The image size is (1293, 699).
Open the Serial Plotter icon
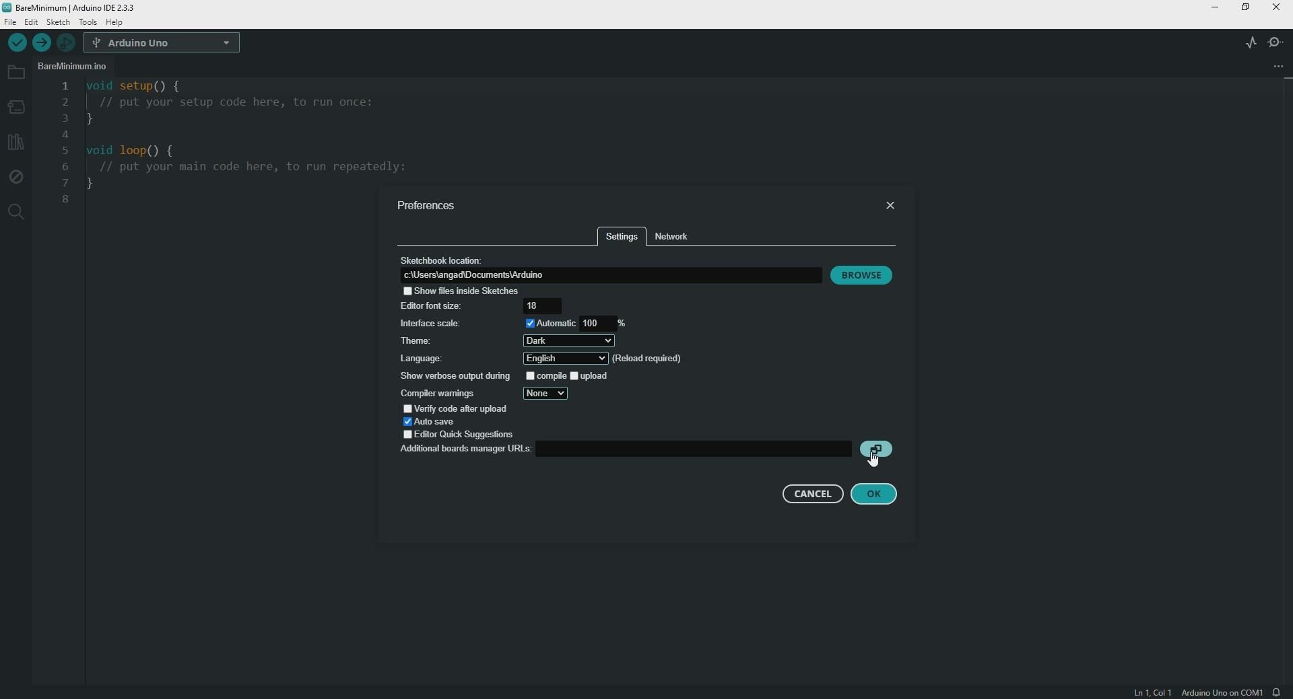coord(1251,43)
